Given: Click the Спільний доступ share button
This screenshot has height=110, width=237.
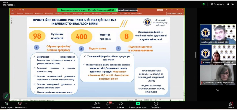Looking at the screenshot, I should point(175,14).
